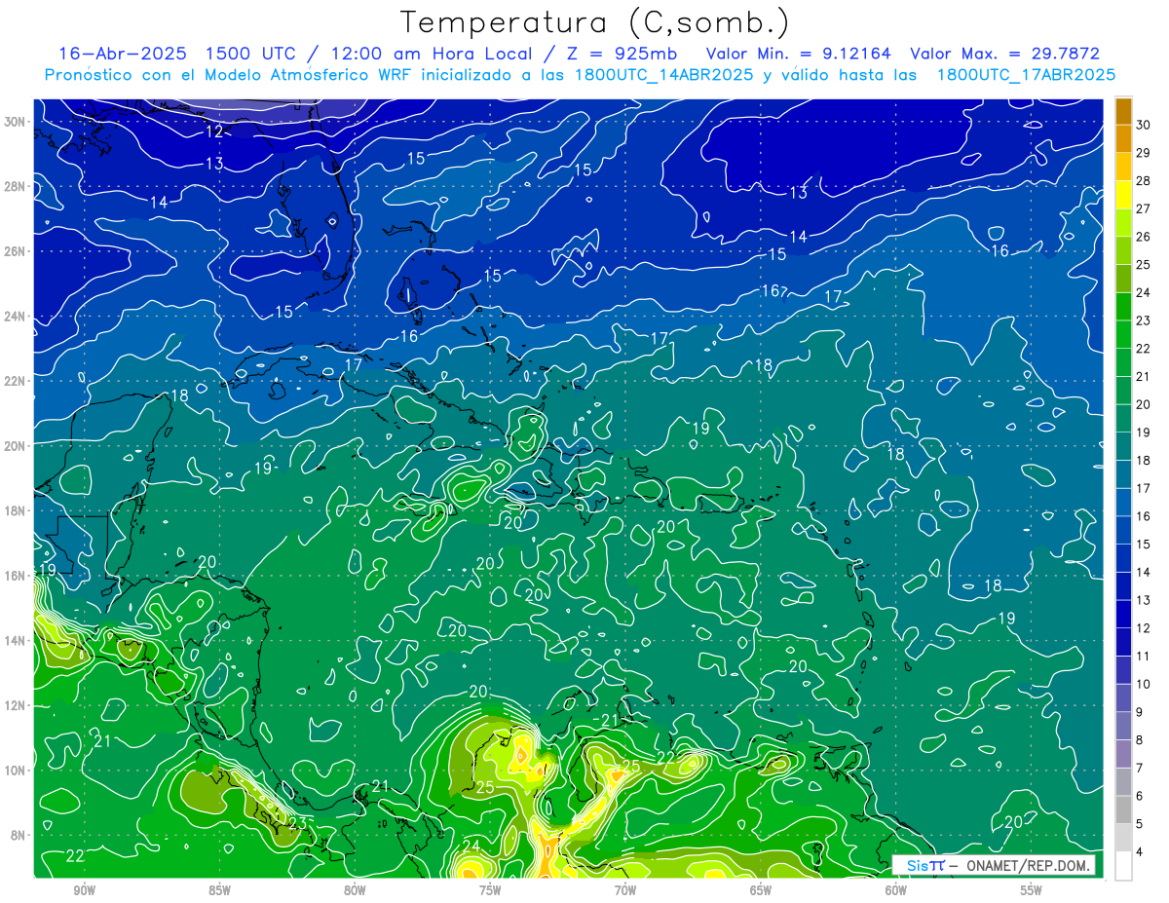Click the dark orange colorbar segment above 30
The width and height of the screenshot is (1169, 903).
coord(1123,110)
